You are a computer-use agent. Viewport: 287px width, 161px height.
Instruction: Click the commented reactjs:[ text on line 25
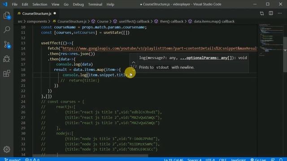[x=66, y=107]
